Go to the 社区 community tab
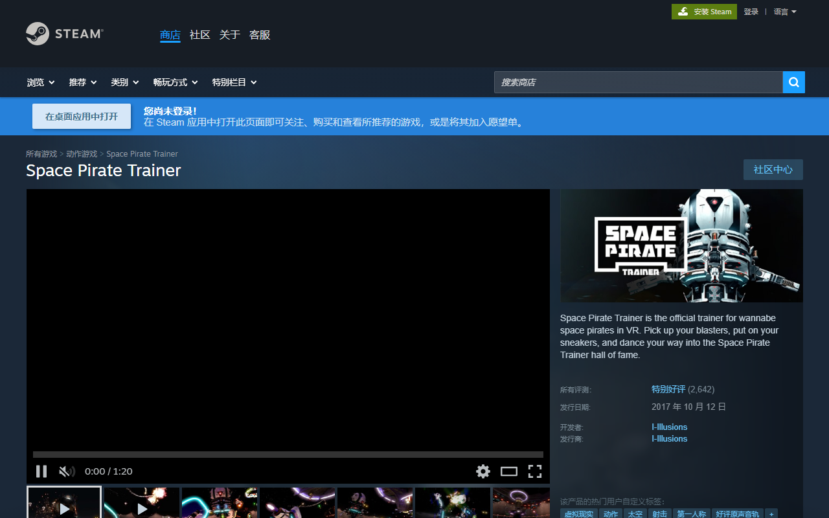The height and width of the screenshot is (518, 829). pyautogui.click(x=200, y=35)
